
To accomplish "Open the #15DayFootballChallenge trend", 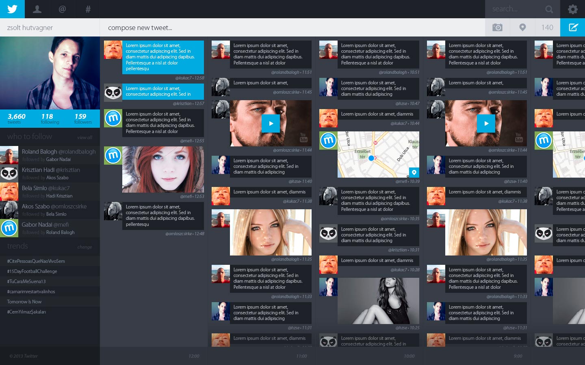I will coord(32,271).
